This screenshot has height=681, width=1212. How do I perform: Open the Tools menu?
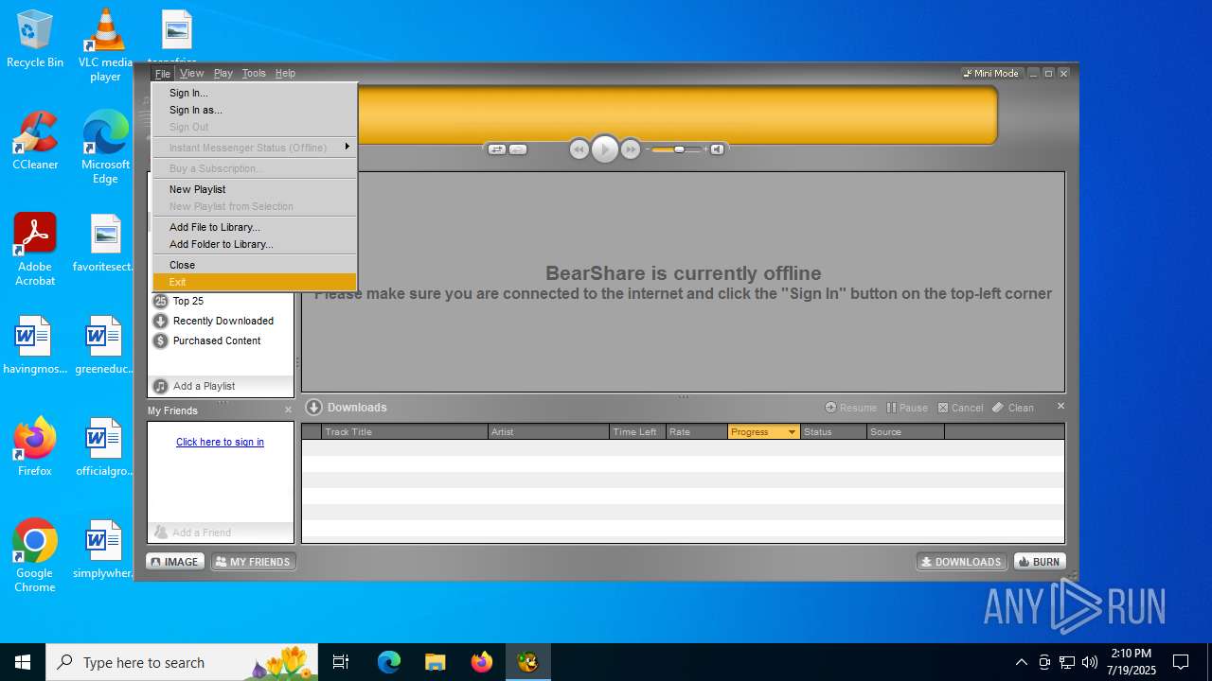tap(254, 73)
